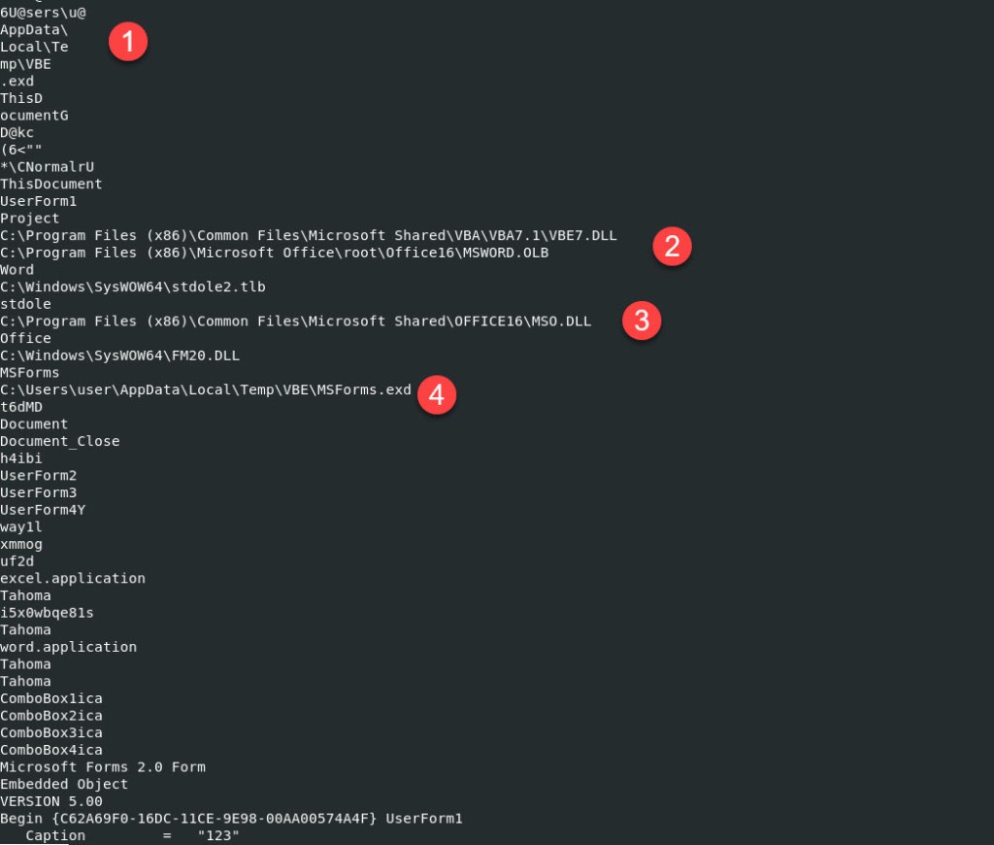
Task: Click the Document_Close string
Action: pyautogui.click(x=60, y=441)
